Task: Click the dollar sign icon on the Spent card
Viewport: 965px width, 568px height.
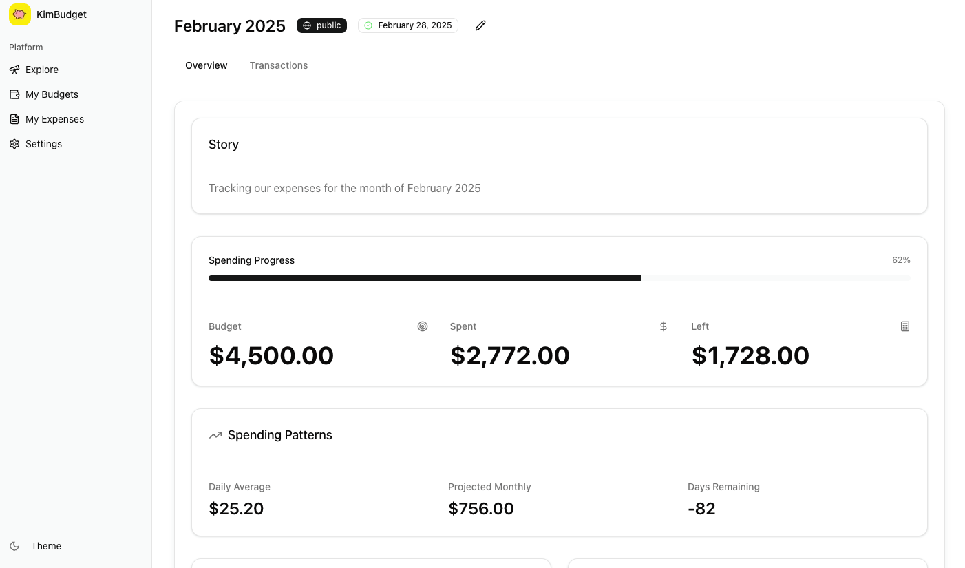Action: (x=664, y=326)
